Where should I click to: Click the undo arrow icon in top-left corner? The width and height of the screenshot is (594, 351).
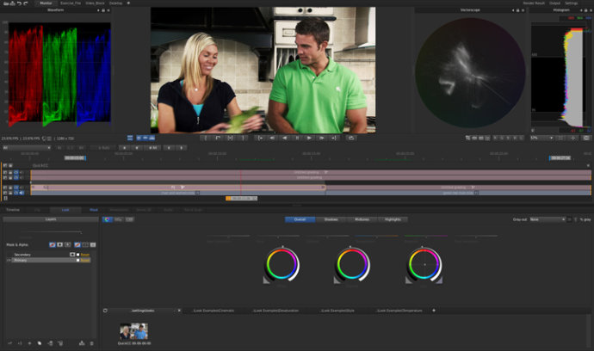[x=18, y=3]
